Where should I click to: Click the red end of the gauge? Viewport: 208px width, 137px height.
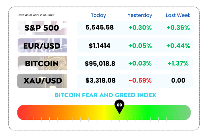point(22,113)
